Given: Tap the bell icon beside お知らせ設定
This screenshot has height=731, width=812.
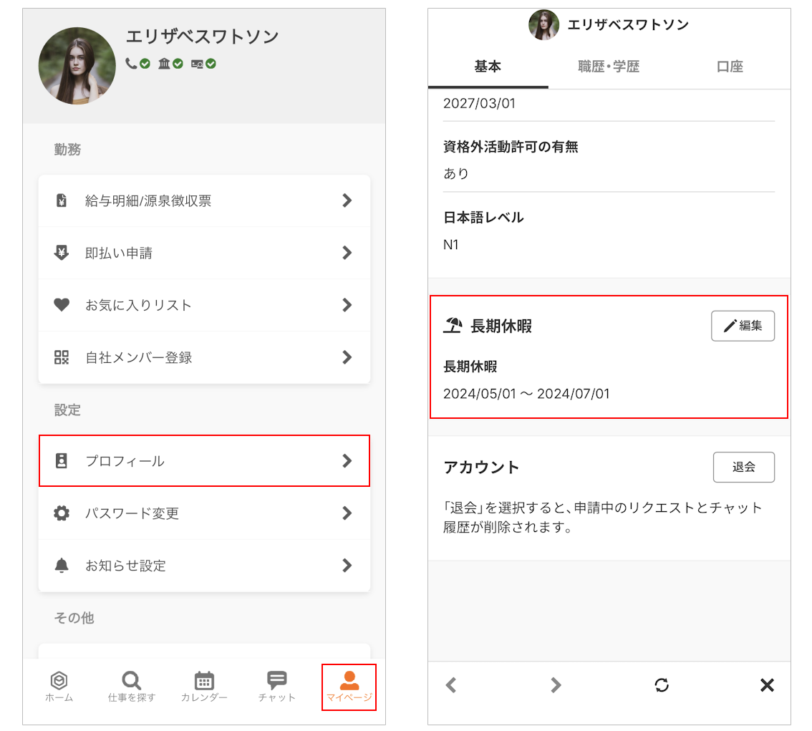Looking at the screenshot, I should 61,566.
